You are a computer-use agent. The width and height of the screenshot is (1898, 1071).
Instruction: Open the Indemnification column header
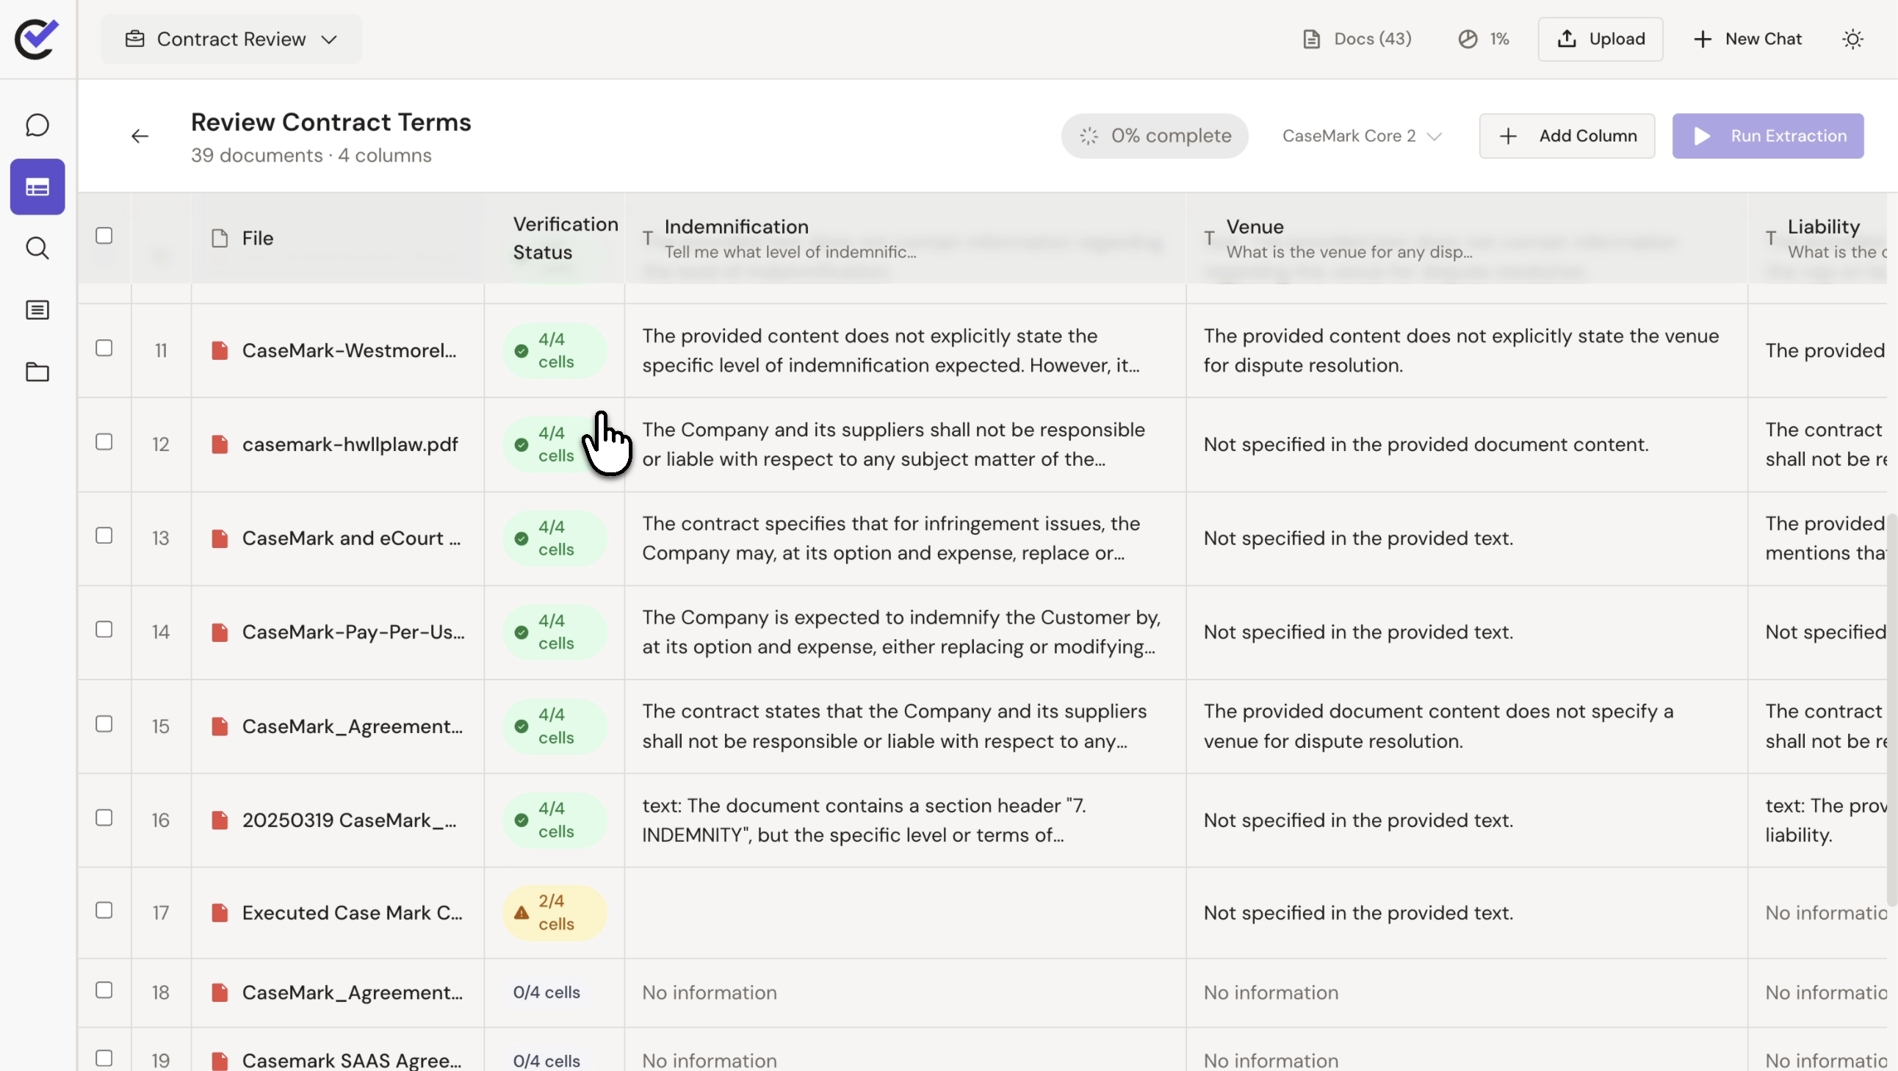point(737,227)
